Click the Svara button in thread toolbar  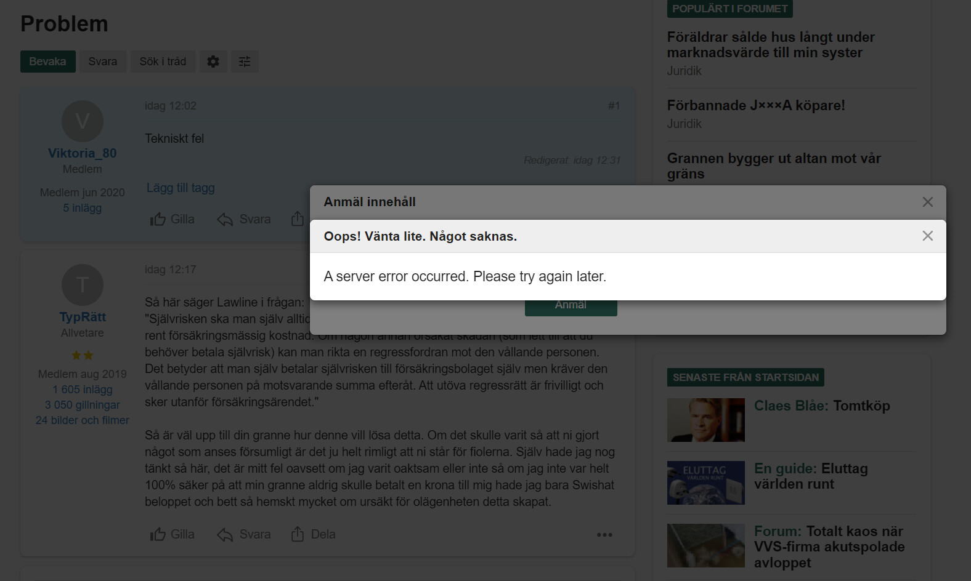(103, 62)
